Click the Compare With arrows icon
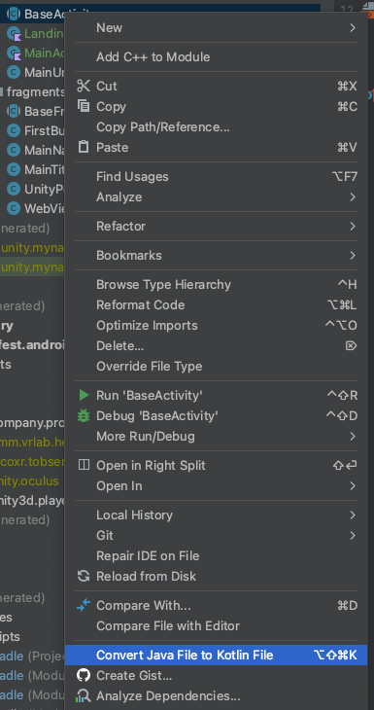 84,605
